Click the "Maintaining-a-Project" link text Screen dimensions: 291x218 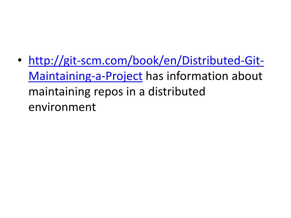(85, 76)
